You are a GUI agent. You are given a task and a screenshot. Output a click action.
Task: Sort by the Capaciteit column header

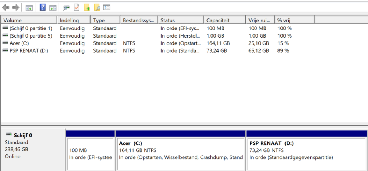click(x=224, y=20)
